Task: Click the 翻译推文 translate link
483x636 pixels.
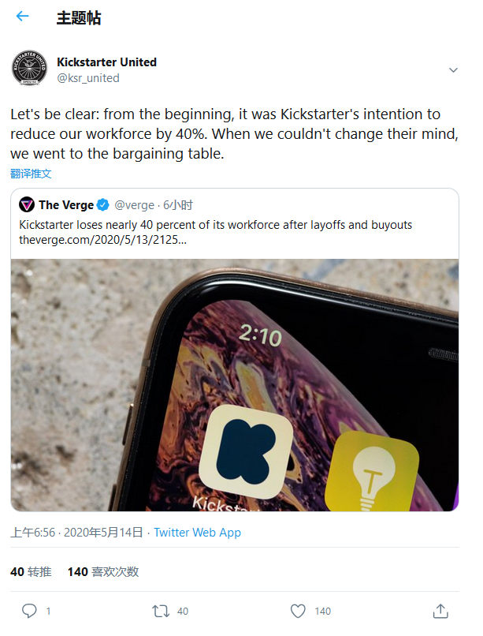Action: pos(31,174)
